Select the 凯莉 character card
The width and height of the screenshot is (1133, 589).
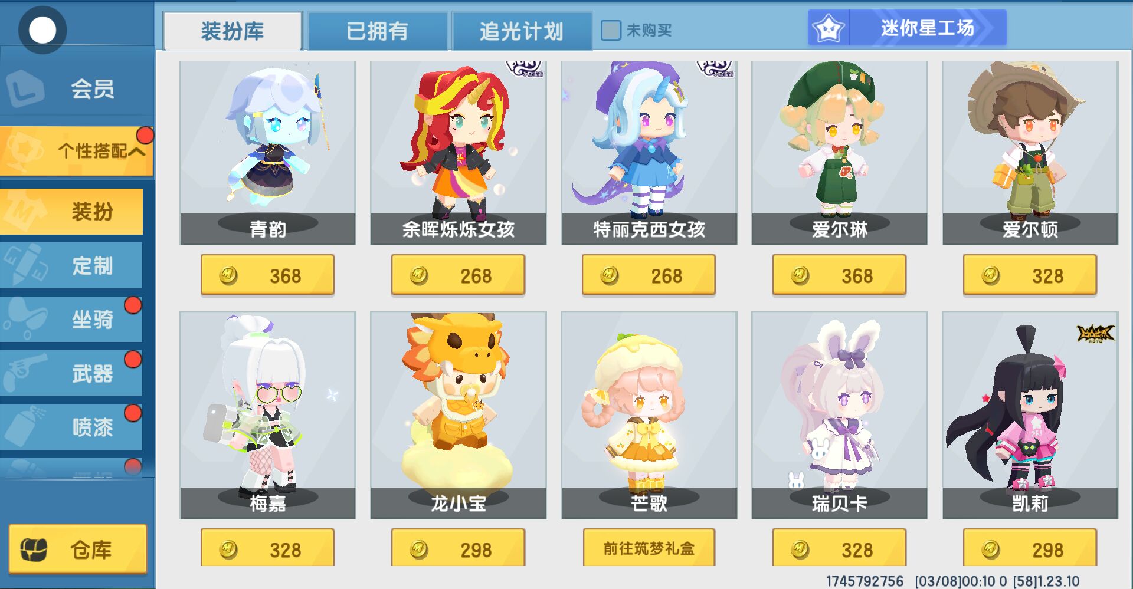(1030, 415)
